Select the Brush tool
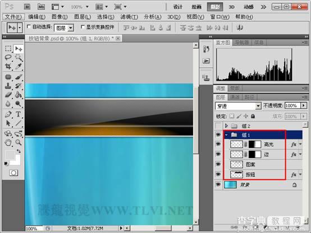 coord(19,77)
